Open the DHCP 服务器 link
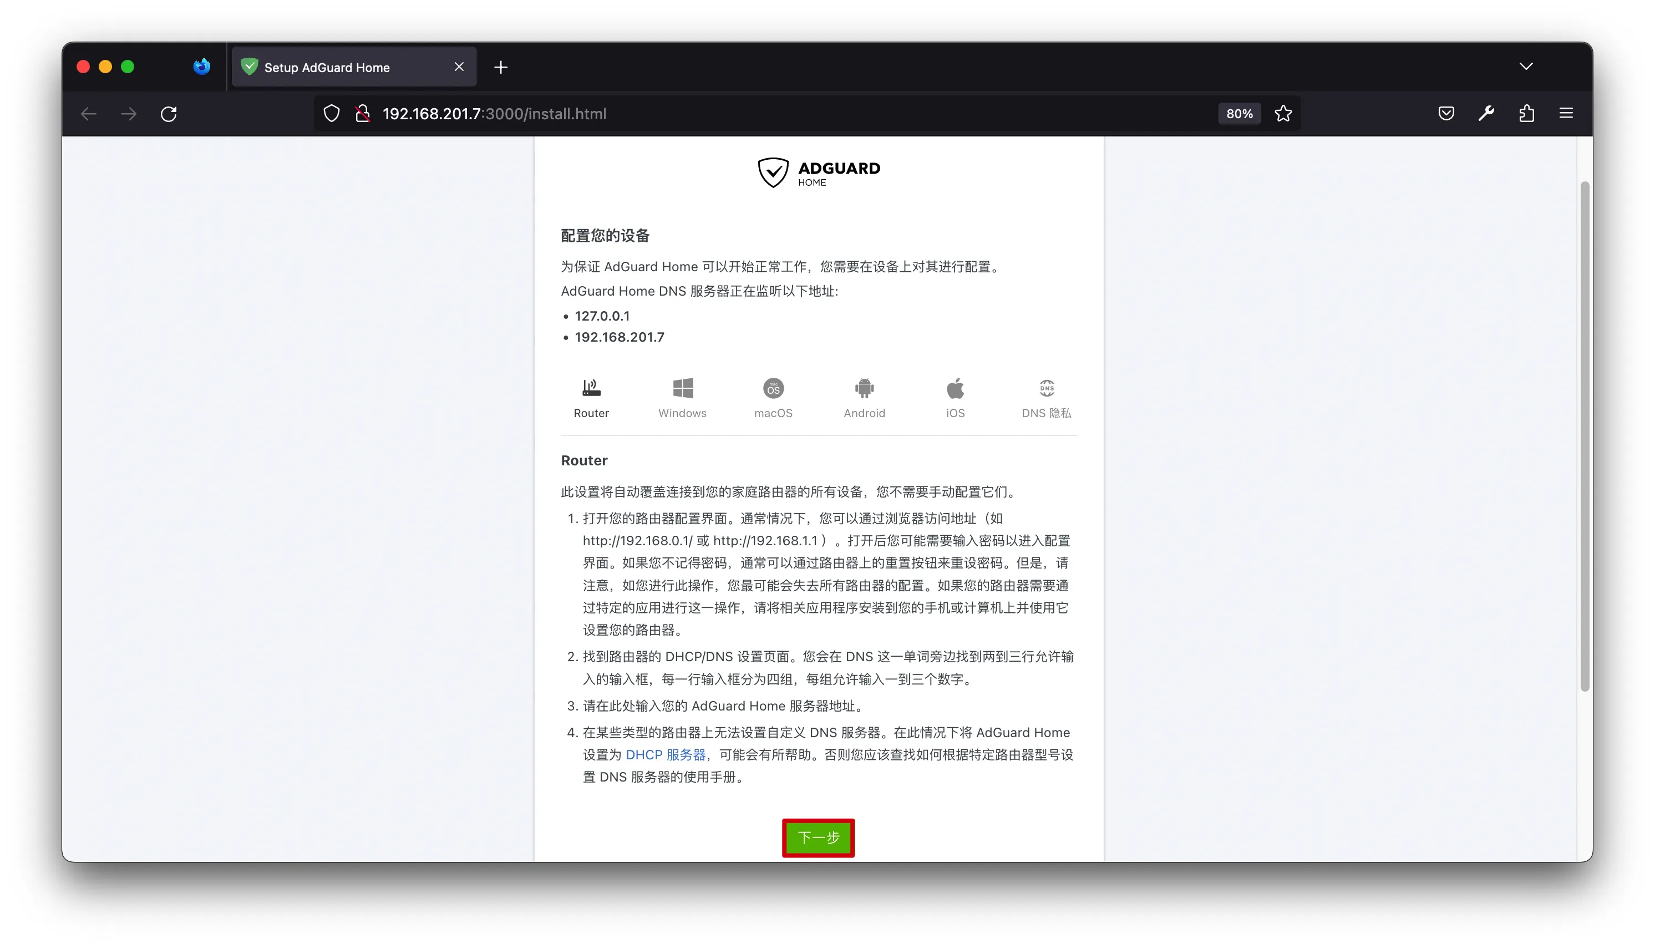 point(665,754)
